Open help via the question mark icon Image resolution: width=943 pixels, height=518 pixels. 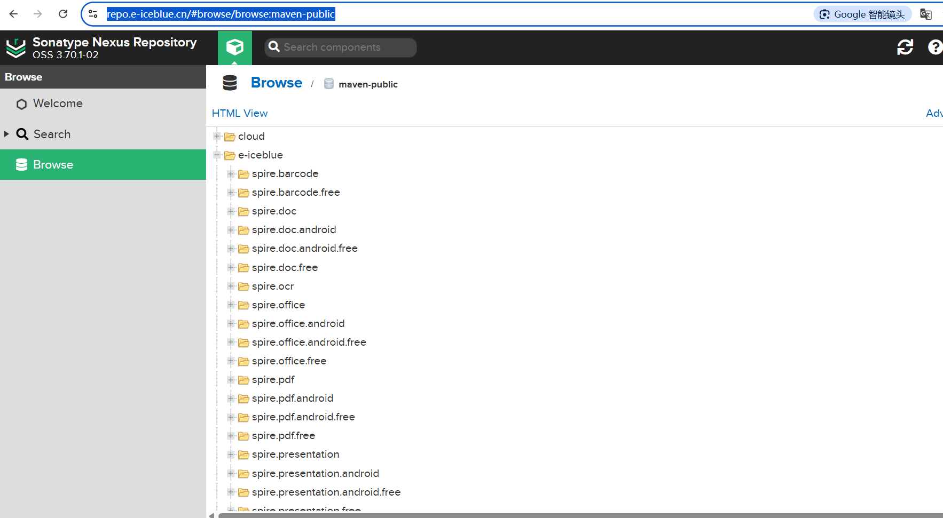pos(934,47)
